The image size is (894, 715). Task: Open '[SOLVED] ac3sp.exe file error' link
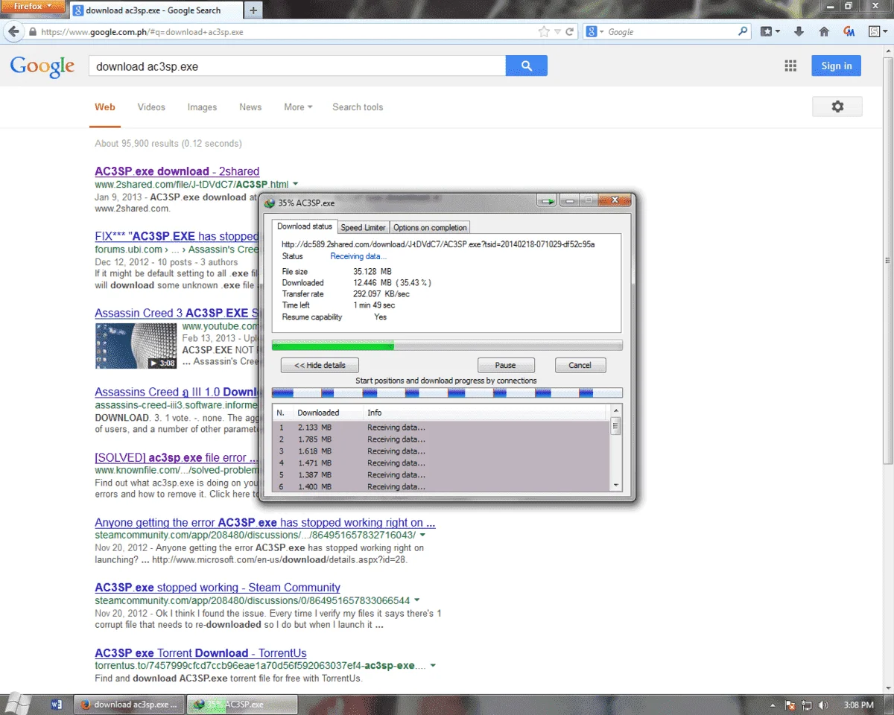pyautogui.click(x=177, y=457)
